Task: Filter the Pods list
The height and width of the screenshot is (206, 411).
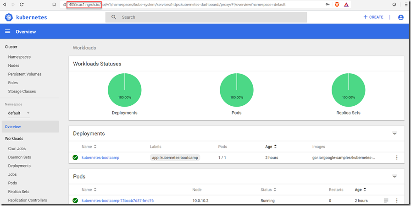Action: tap(394, 176)
